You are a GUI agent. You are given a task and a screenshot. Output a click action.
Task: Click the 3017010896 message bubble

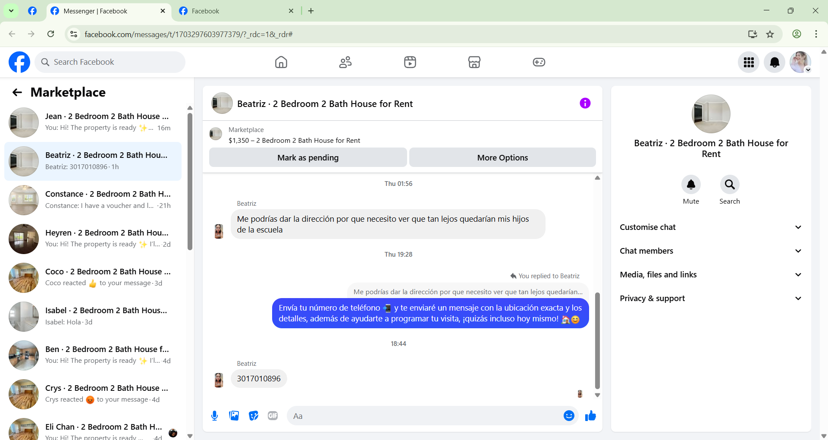click(259, 379)
